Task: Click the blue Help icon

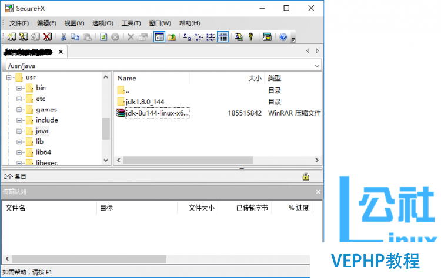Action: coord(283,37)
